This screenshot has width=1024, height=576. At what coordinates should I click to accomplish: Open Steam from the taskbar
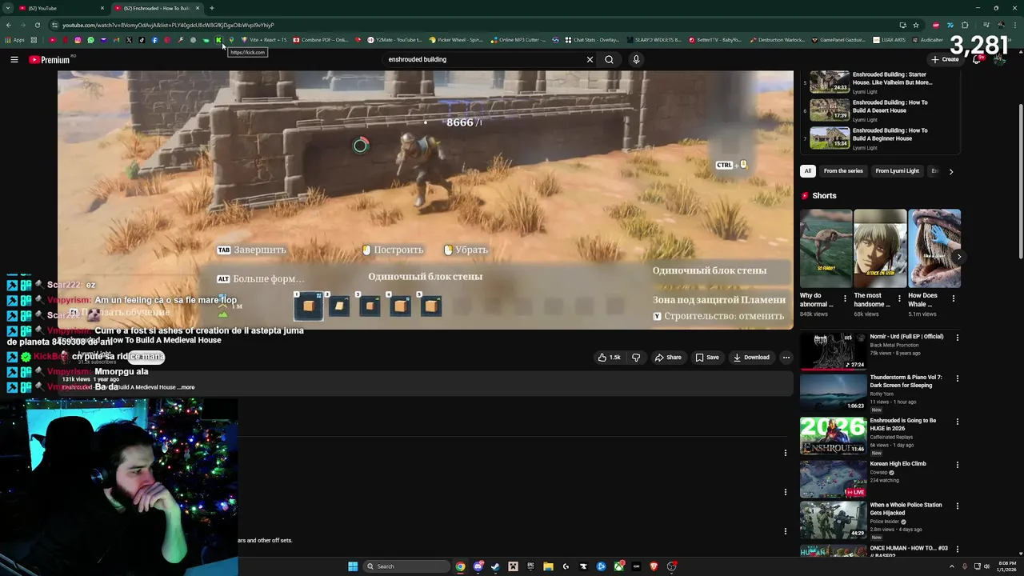(x=495, y=566)
